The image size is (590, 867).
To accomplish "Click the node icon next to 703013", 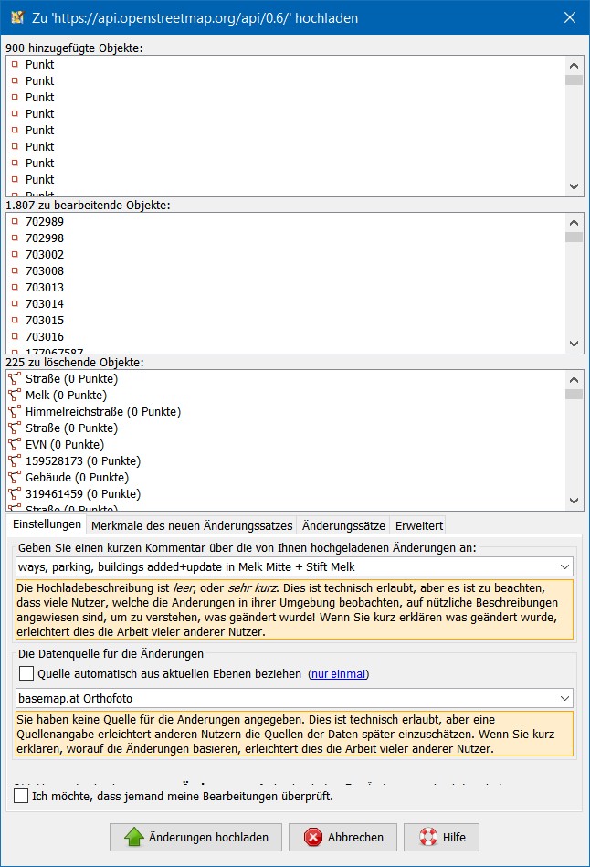I will click(15, 288).
